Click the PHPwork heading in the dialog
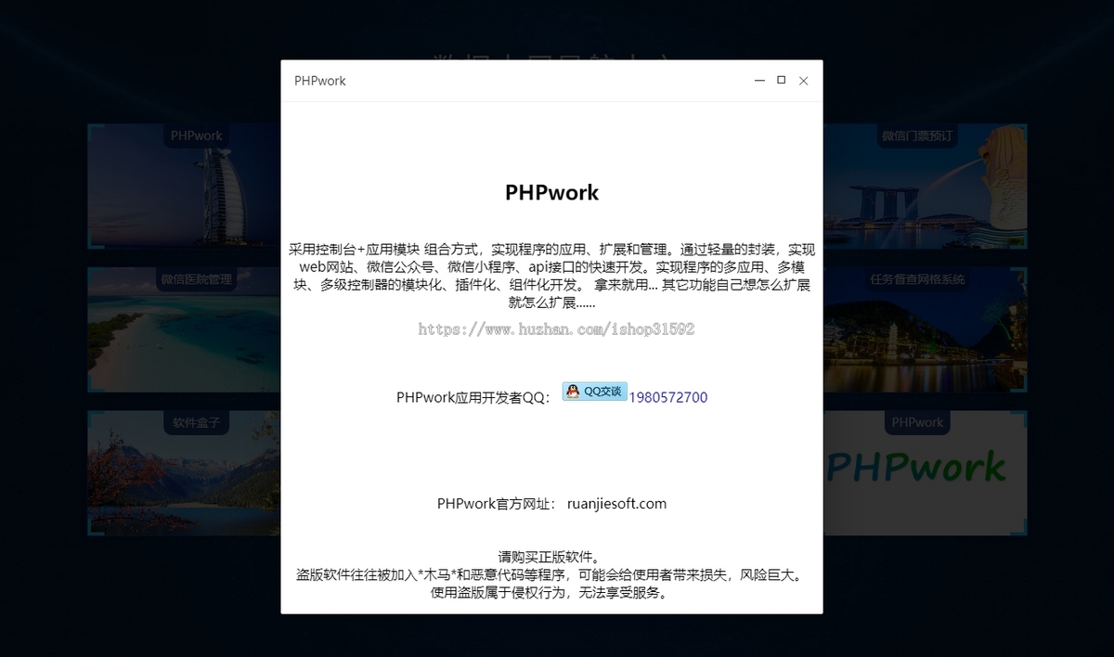 [x=551, y=192]
